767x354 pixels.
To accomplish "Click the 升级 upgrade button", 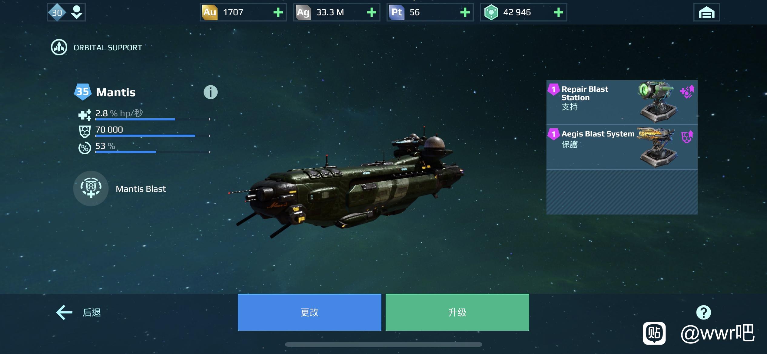I will 457,312.
